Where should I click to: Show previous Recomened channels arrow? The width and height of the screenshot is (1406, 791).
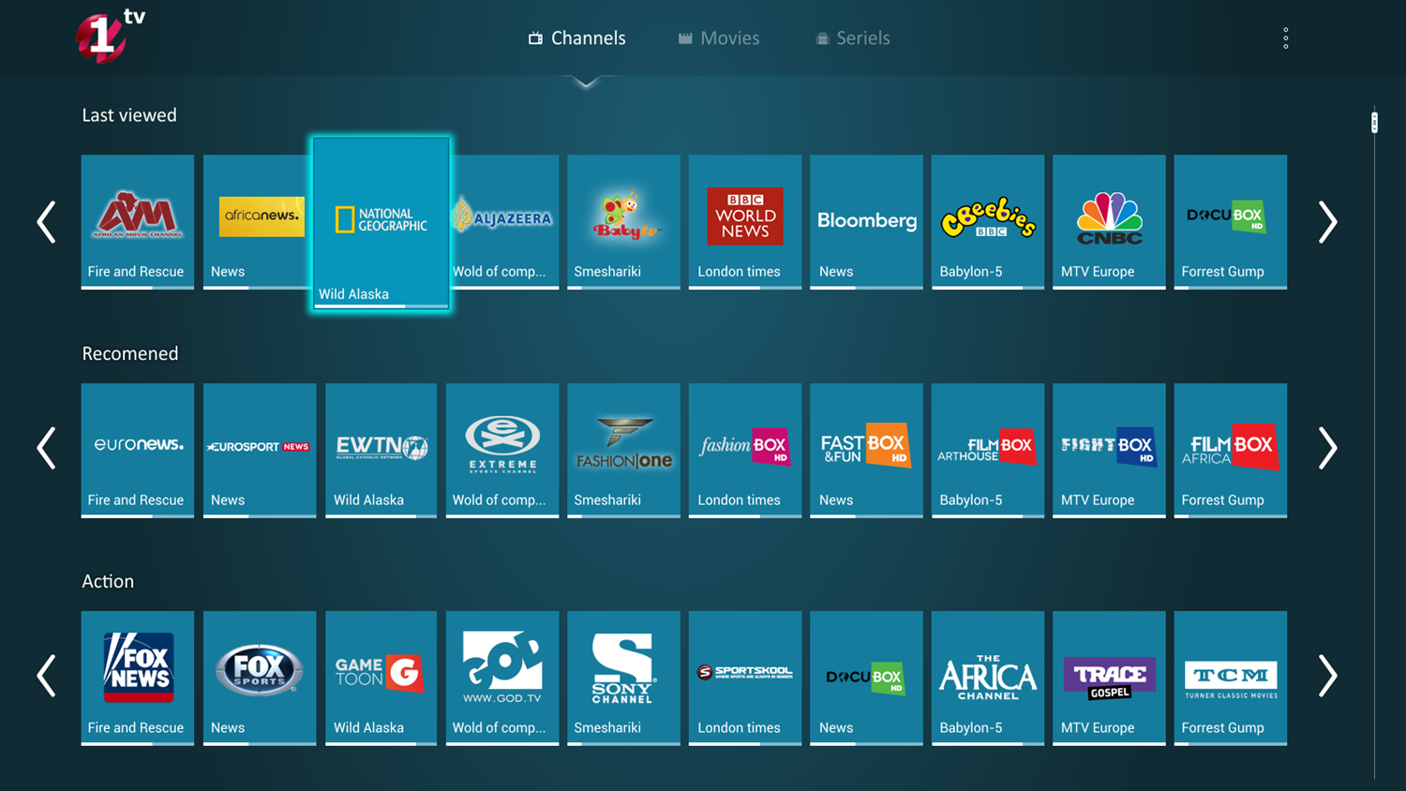click(x=46, y=448)
